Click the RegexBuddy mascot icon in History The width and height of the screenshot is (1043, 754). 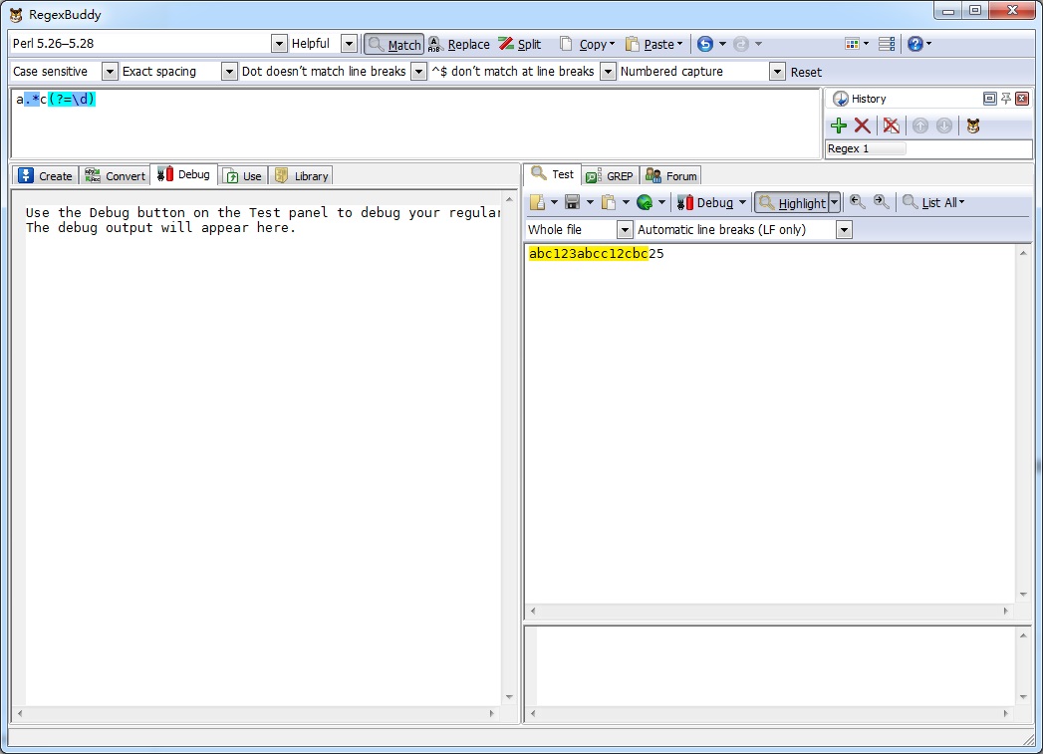pos(973,126)
